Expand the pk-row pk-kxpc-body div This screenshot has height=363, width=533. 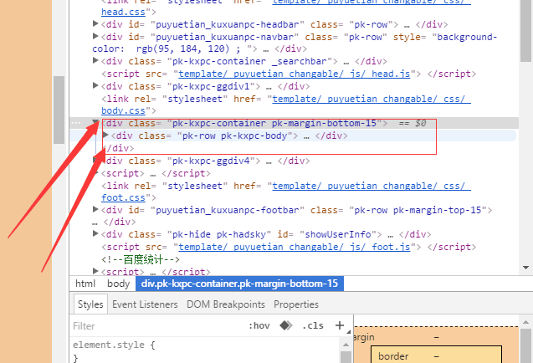(105, 135)
